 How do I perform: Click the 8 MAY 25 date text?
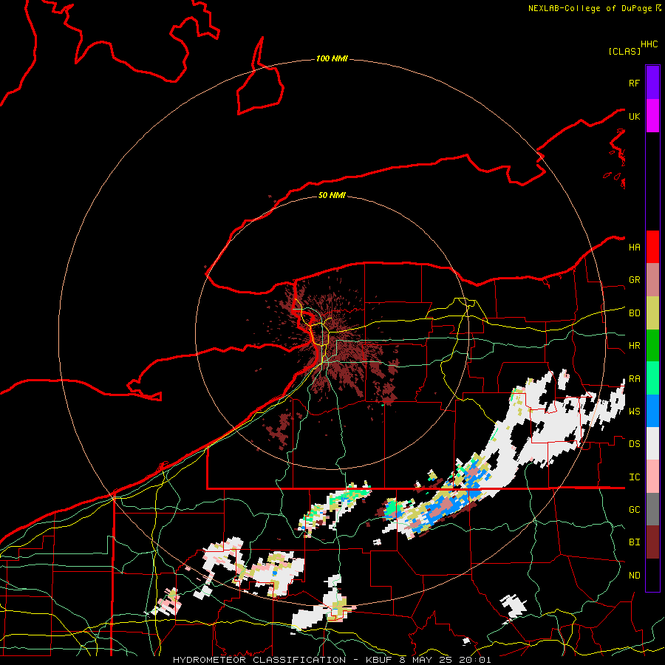pyautogui.click(x=426, y=660)
